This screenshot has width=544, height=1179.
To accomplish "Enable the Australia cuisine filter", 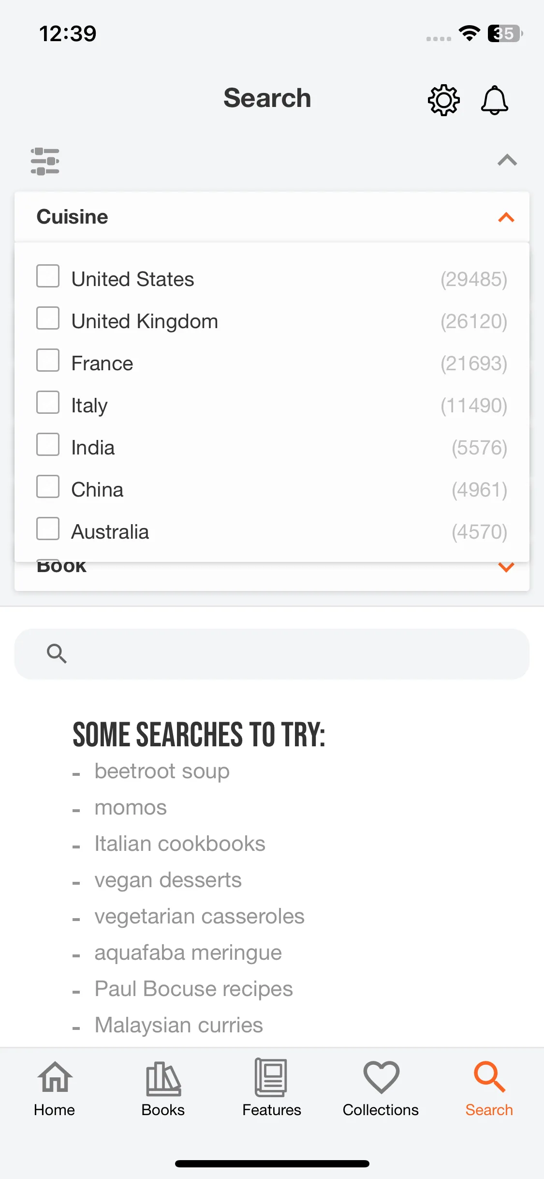I will click(48, 529).
